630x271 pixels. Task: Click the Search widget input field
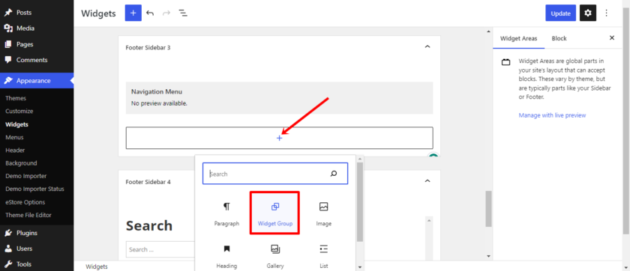160,249
